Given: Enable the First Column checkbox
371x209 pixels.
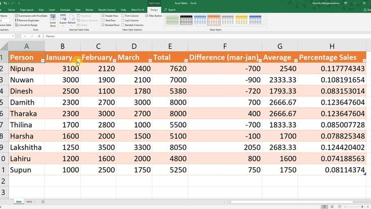Looking at the screenshot, I should pyautogui.click(x=123, y=16).
